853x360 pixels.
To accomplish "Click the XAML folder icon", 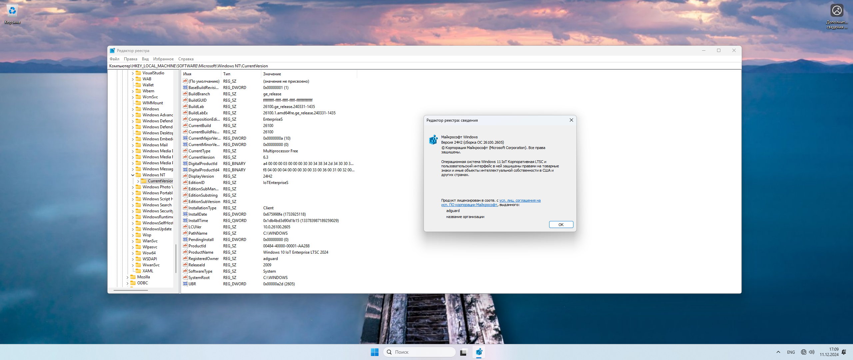I will [x=138, y=271].
